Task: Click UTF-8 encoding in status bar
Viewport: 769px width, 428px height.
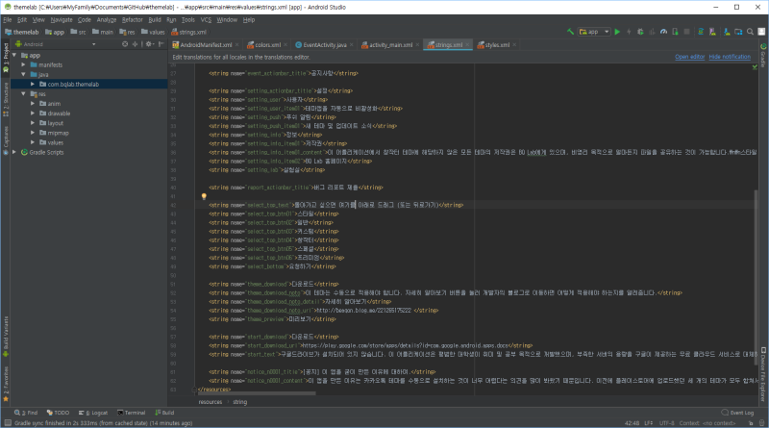Action: click(666, 423)
